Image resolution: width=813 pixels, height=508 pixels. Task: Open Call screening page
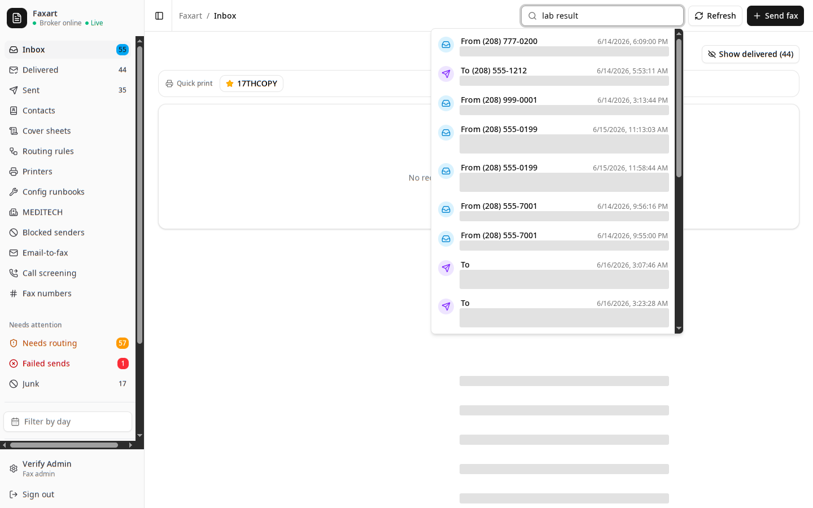[68, 273]
